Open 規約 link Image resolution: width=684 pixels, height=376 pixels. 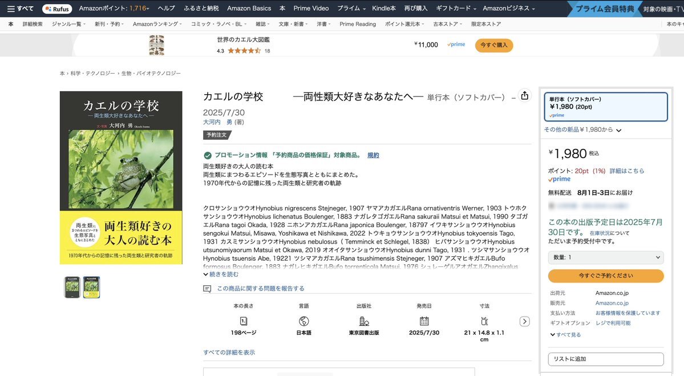coord(373,155)
